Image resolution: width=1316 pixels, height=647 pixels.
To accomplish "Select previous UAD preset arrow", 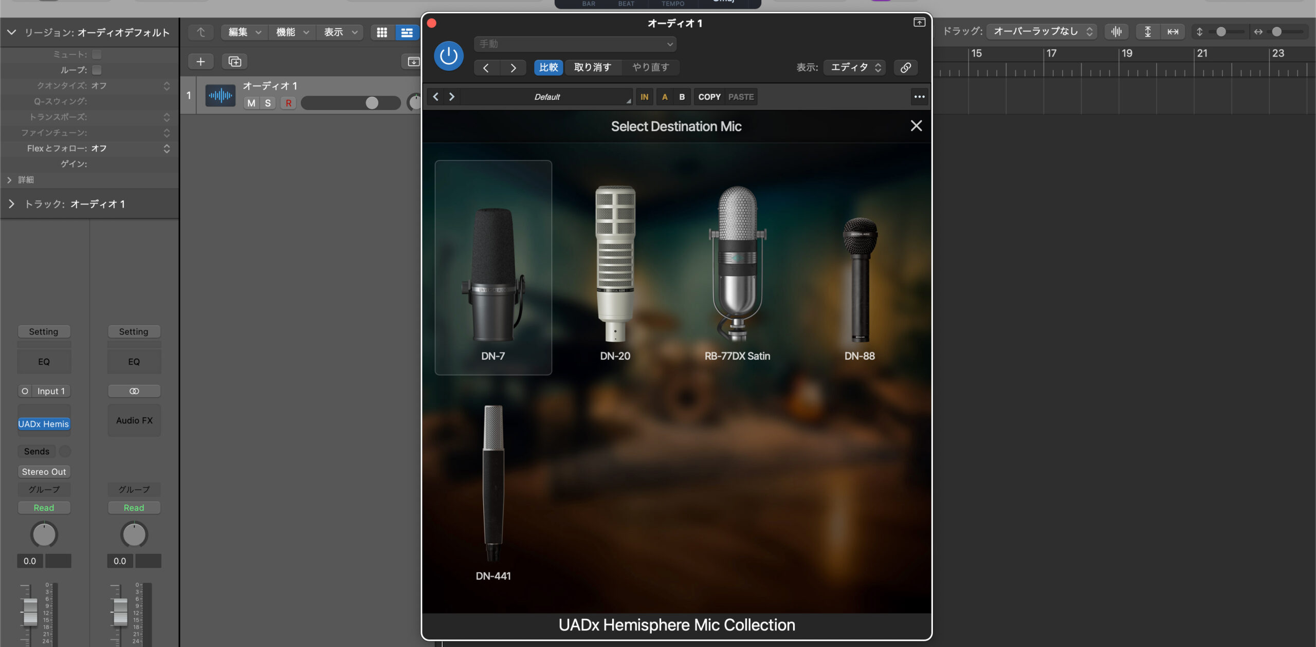I will click(435, 97).
